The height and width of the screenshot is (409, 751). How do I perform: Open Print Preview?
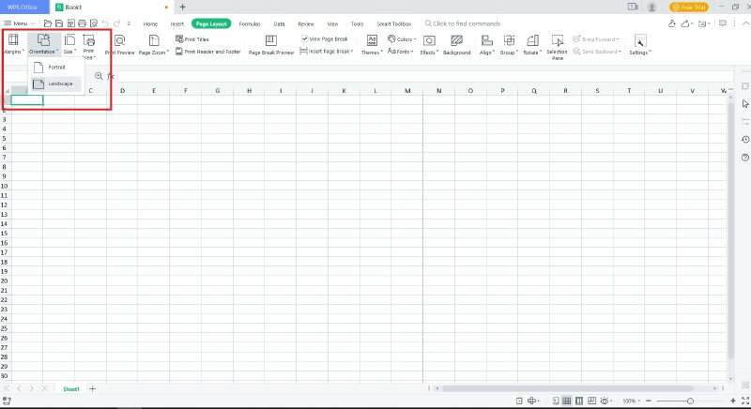point(120,44)
